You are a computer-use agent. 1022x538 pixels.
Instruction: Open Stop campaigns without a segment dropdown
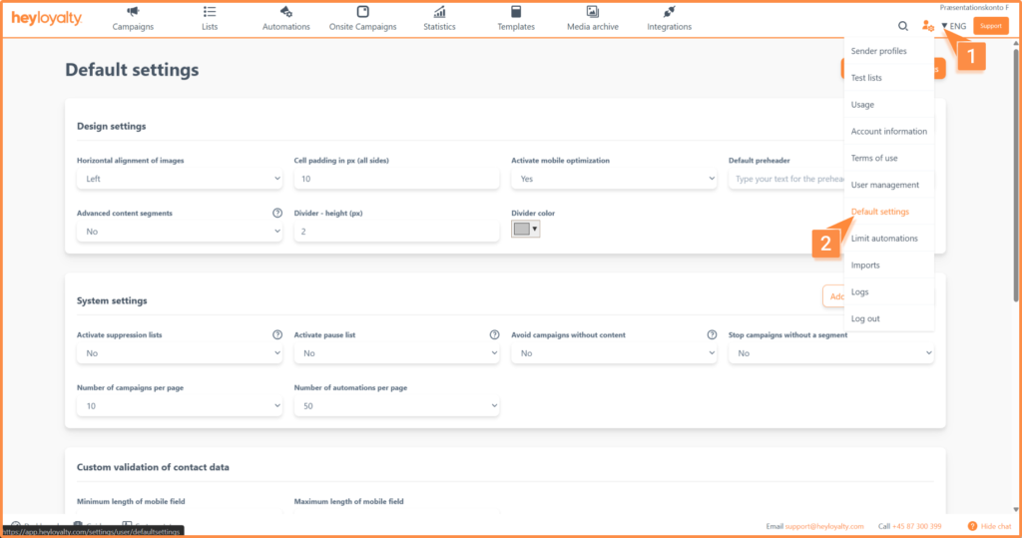click(831, 353)
